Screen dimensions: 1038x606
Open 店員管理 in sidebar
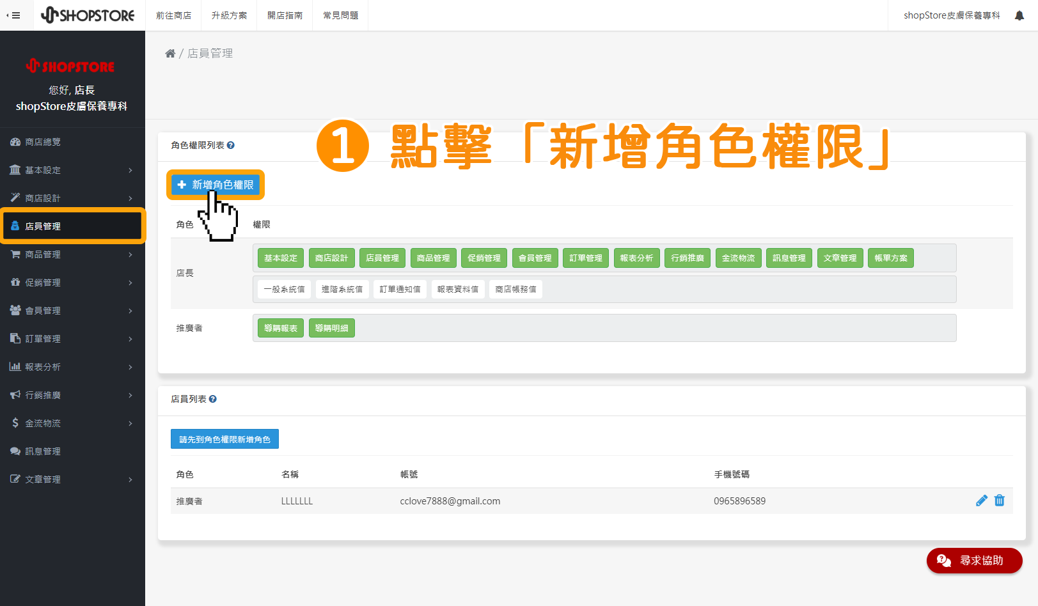(72, 226)
